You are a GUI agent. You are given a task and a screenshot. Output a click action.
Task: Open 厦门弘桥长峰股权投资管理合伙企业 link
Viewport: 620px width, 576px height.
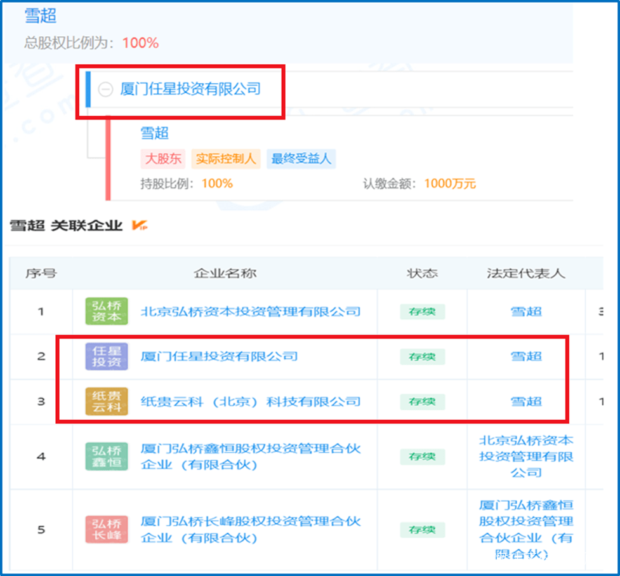tap(251, 530)
